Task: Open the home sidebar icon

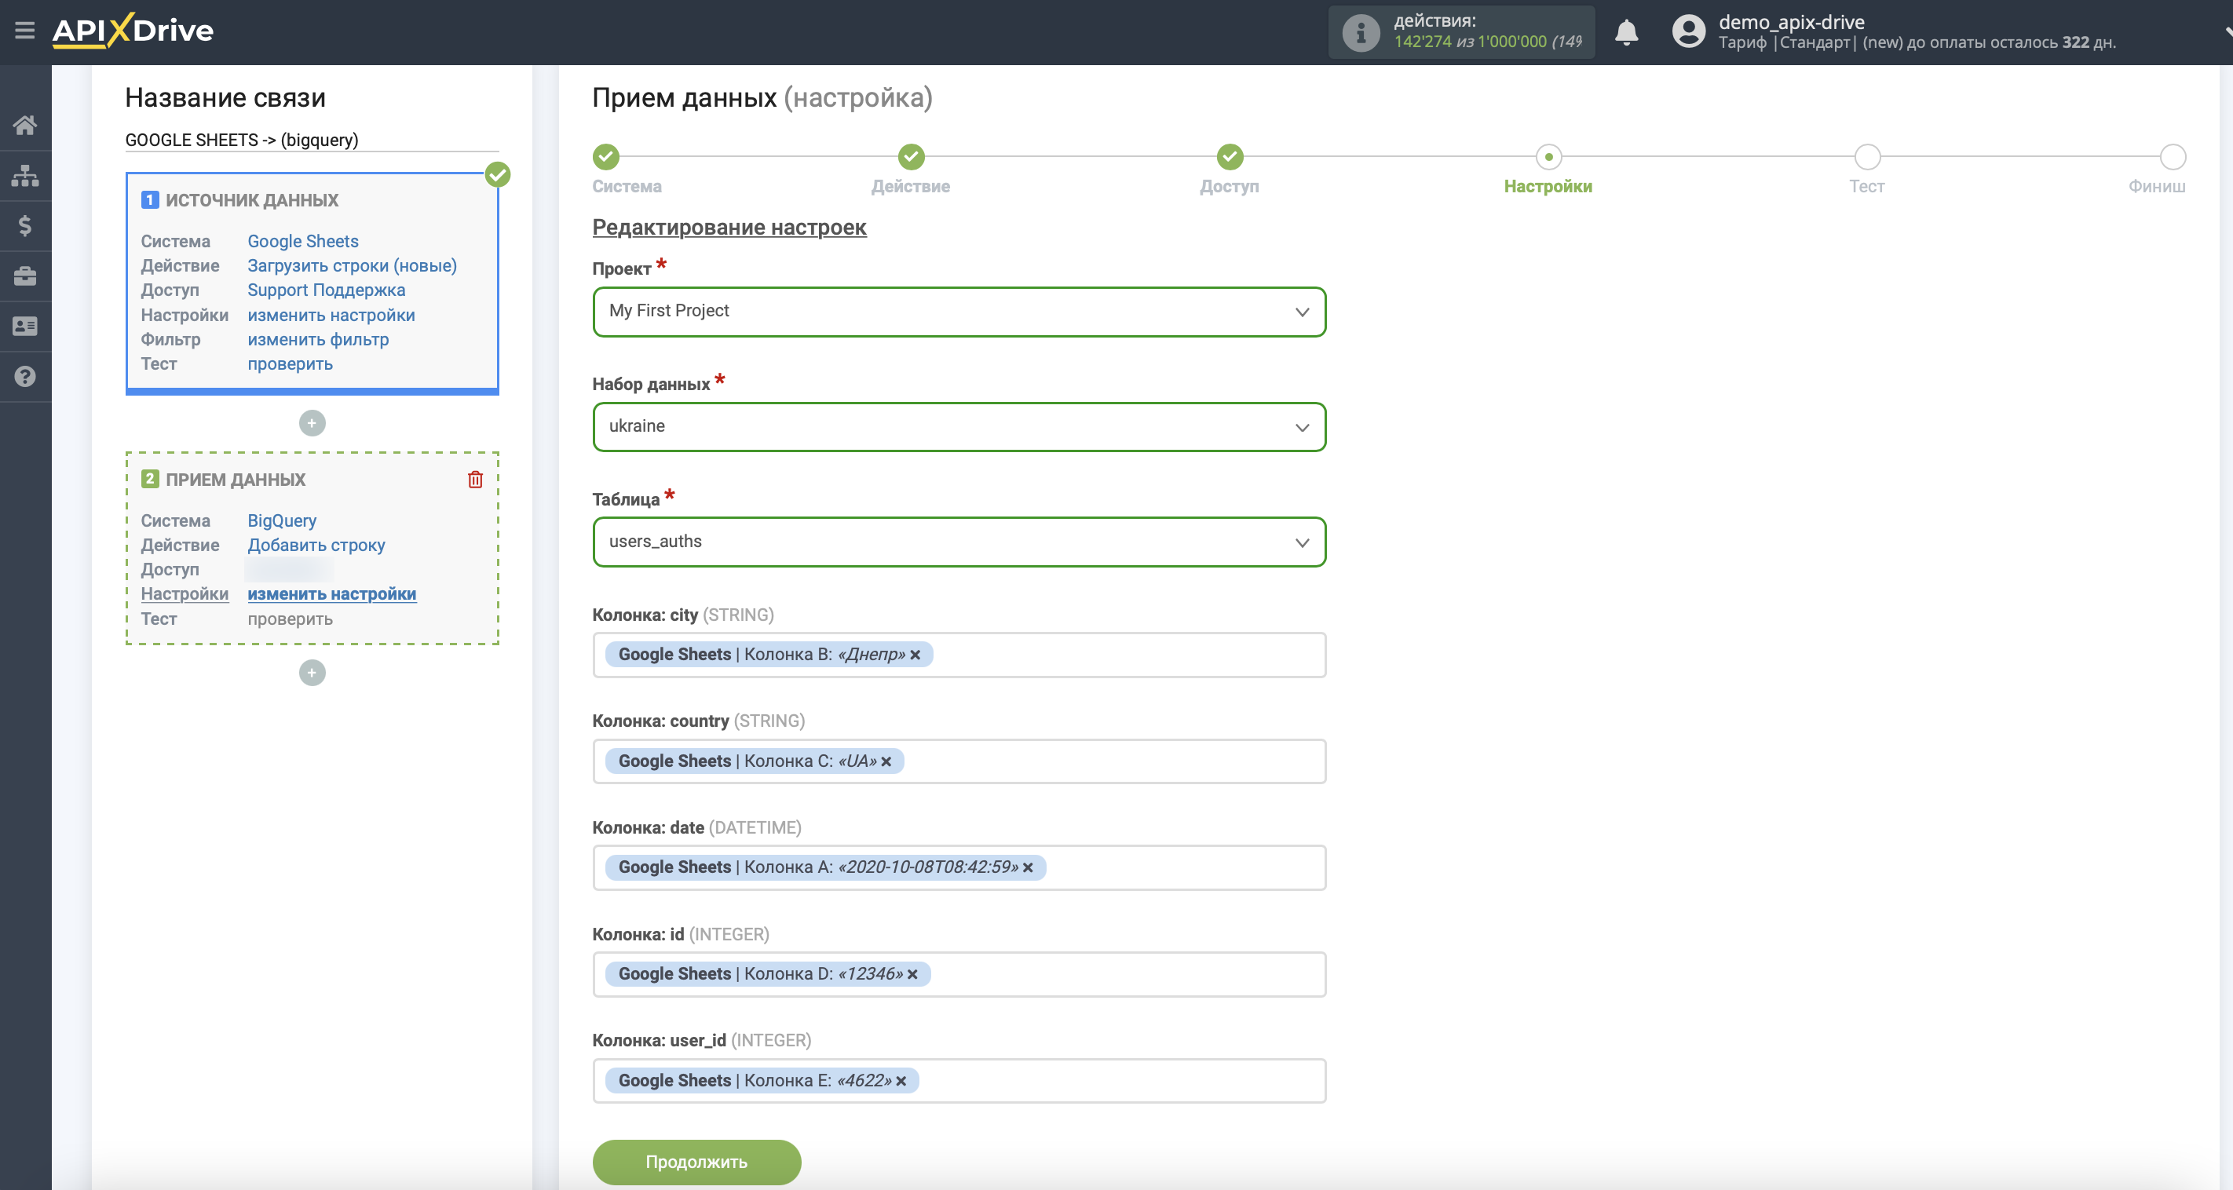Action: pos(25,125)
